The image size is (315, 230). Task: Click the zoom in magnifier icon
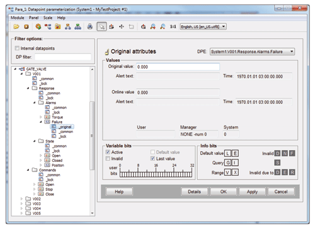click(153, 26)
